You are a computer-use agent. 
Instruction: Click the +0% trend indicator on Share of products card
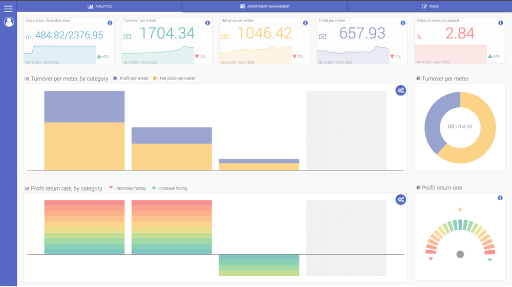pos(494,56)
